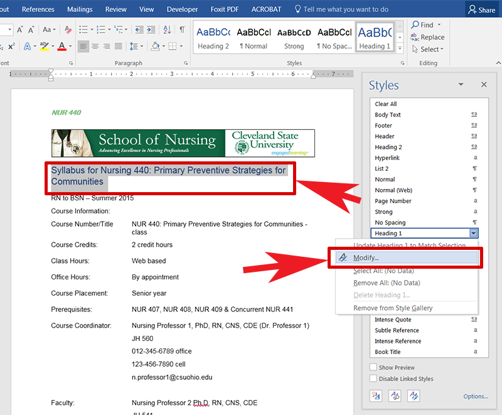Switch to the Mailings ribbon tab
Image resolution: width=502 pixels, height=415 pixels.
[80, 9]
